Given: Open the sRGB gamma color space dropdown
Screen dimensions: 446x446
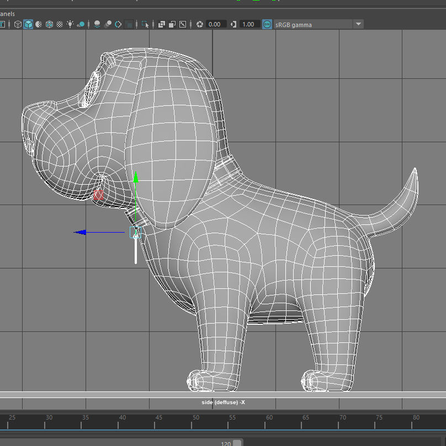Looking at the screenshot, I should click(x=318, y=24).
